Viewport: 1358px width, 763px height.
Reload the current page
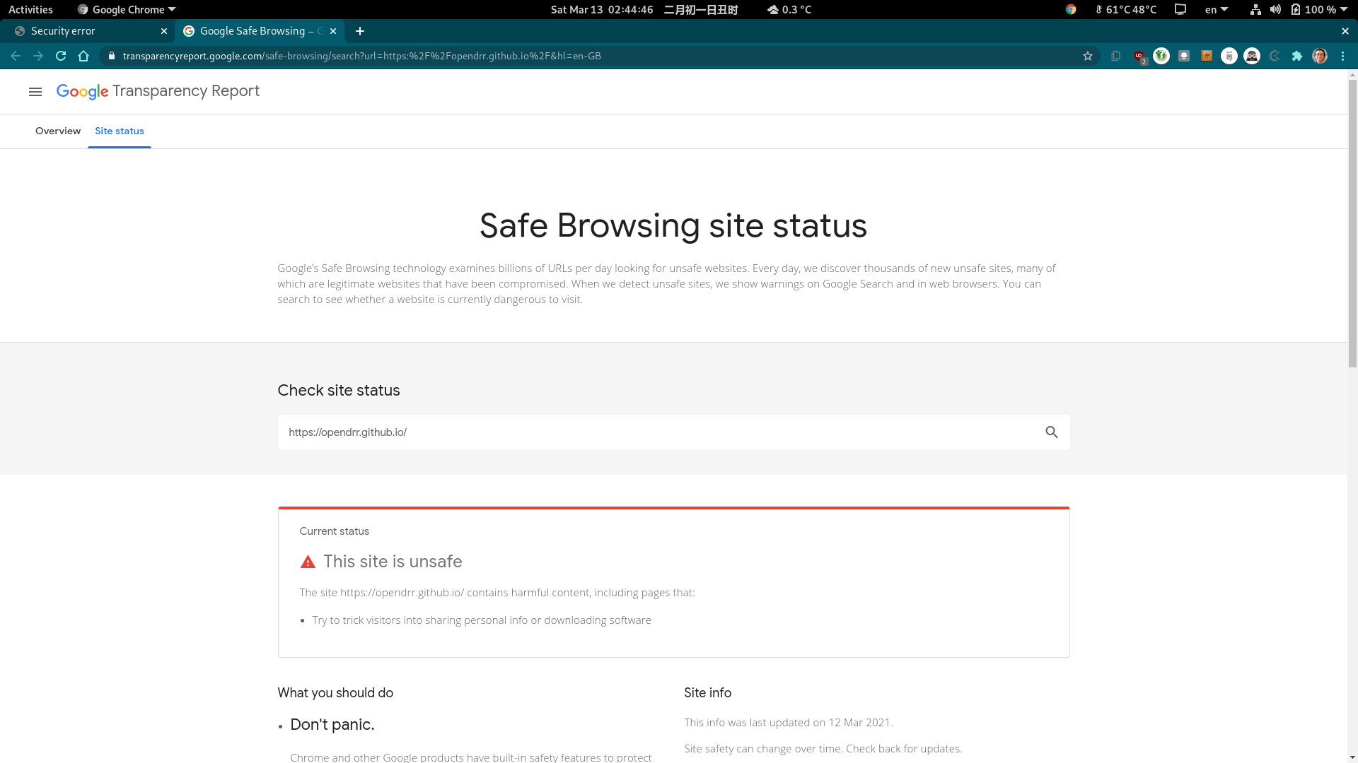click(x=61, y=56)
